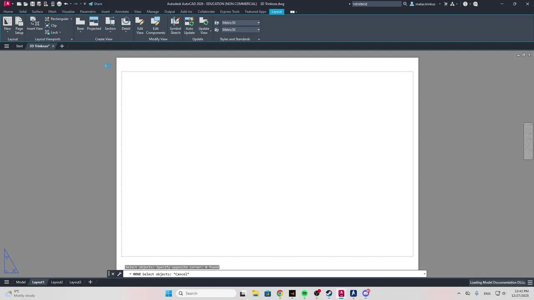534x300 pixels.
Task: Click the Projected view tool
Action: point(94,24)
